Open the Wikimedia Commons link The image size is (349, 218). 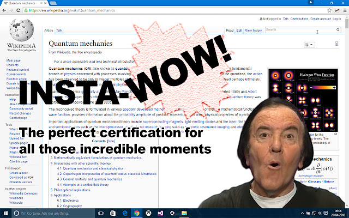tap(23, 193)
